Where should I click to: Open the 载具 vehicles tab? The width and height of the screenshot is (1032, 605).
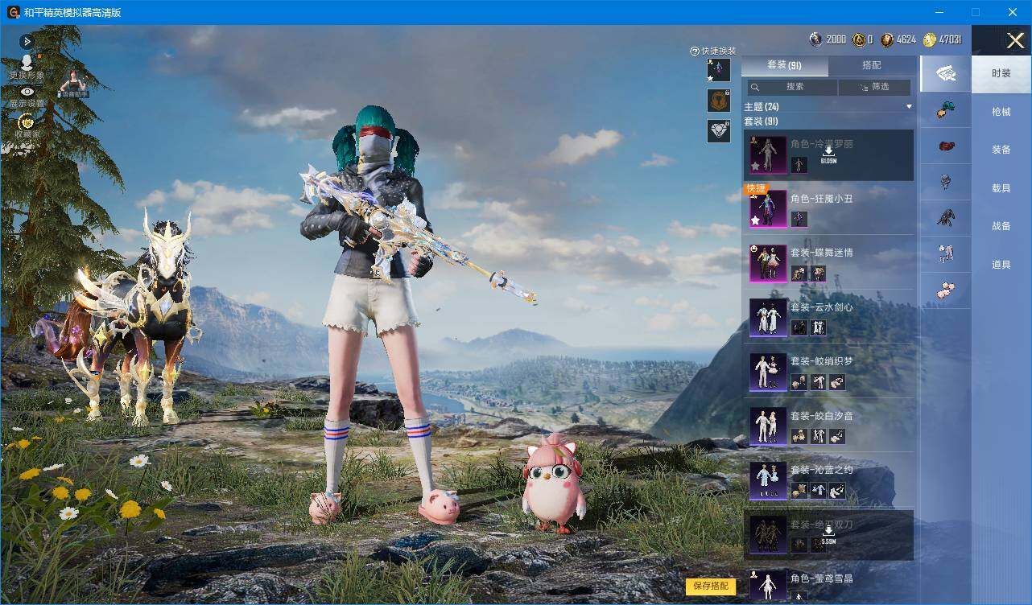[x=1001, y=187]
